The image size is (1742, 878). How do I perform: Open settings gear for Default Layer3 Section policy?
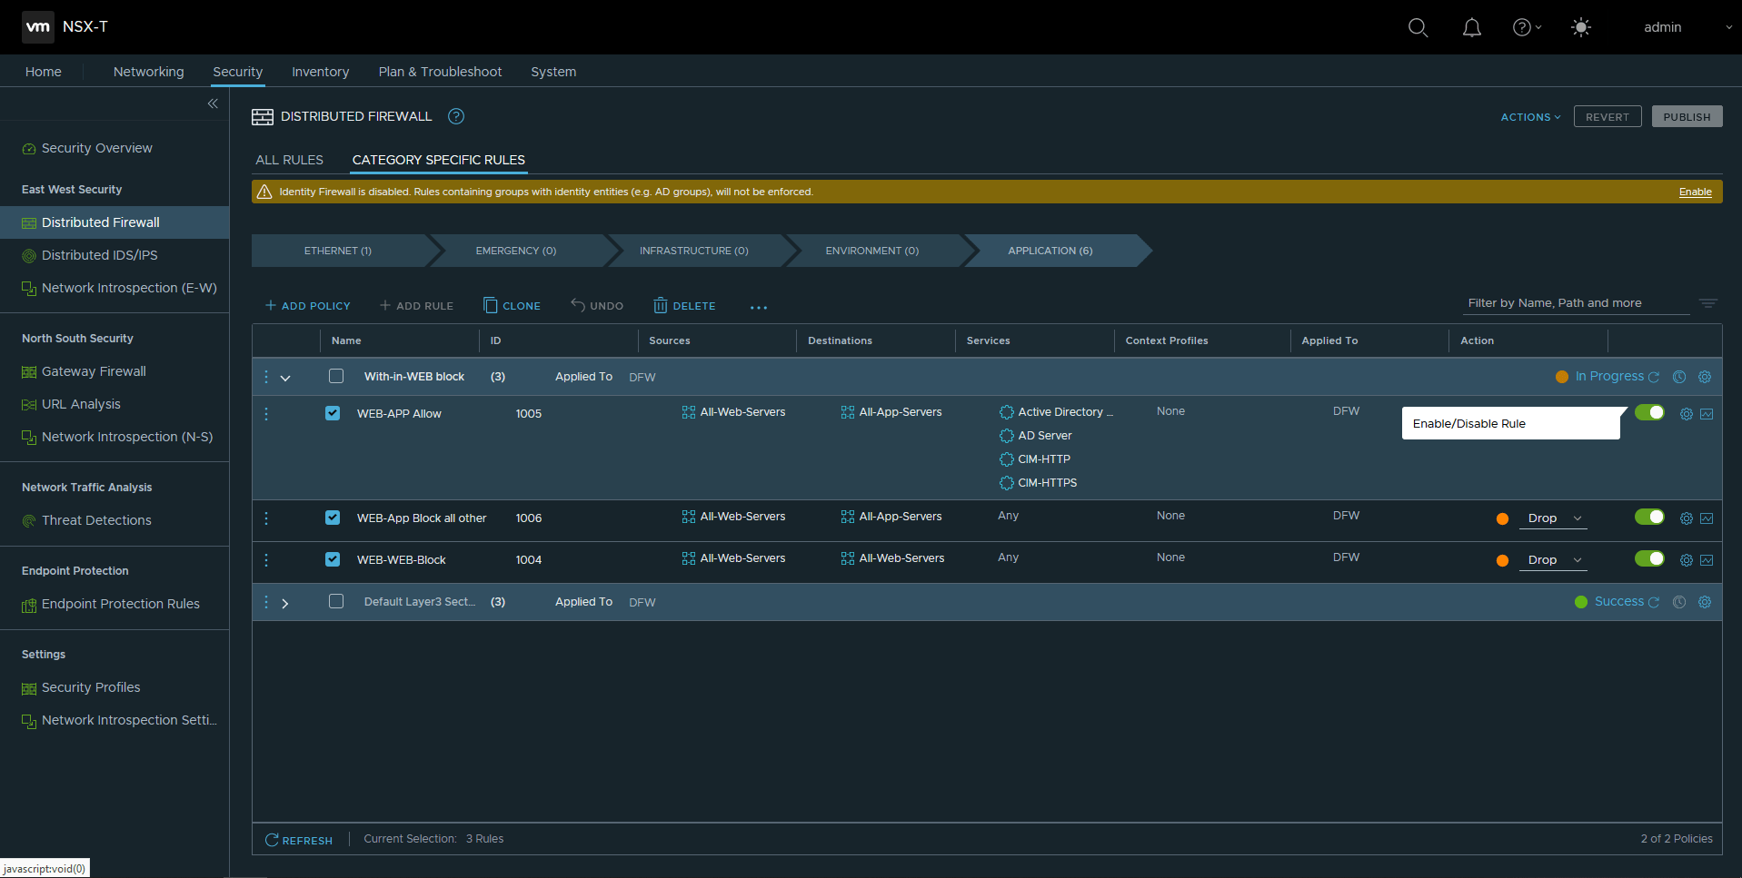pos(1705,602)
